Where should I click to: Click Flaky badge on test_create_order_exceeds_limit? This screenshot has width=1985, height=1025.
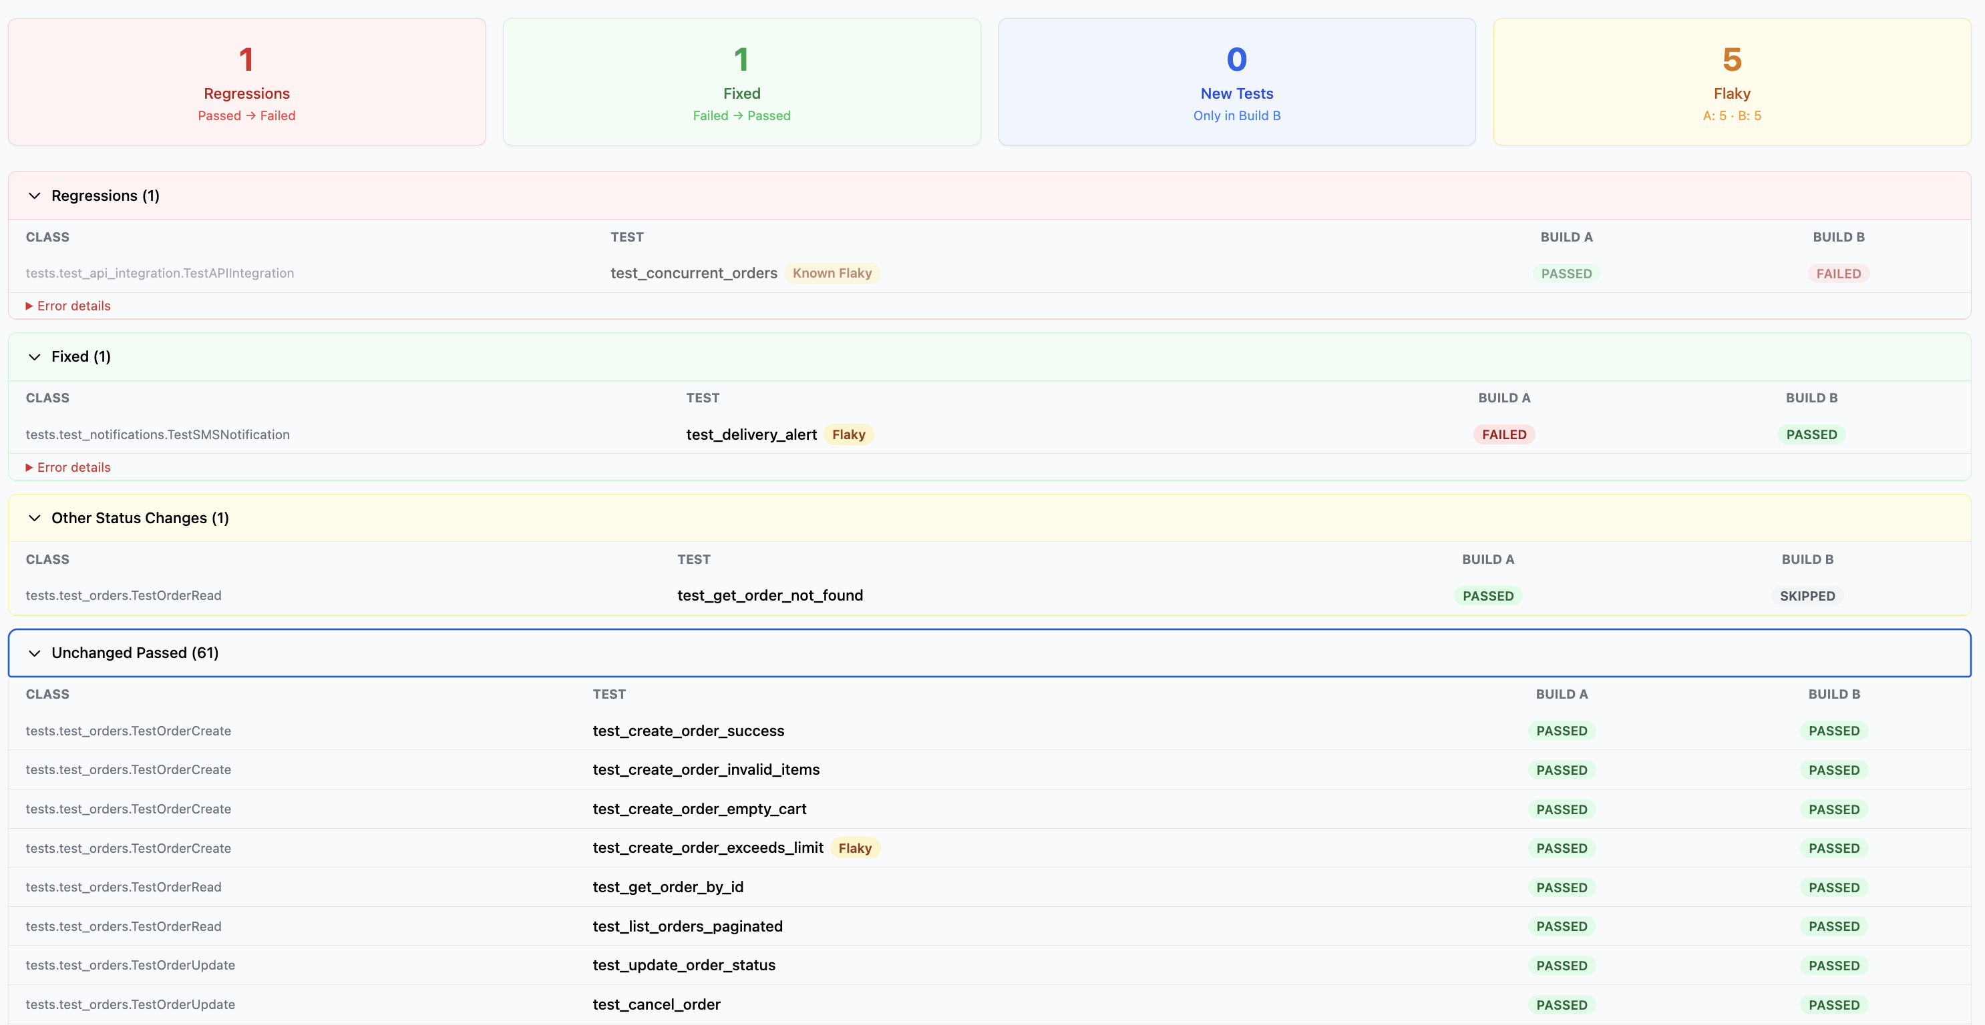tap(854, 848)
